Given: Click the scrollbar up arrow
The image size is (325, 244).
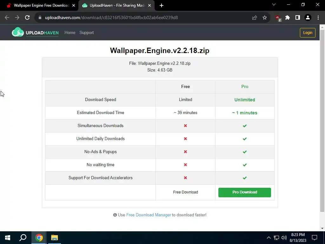Looking at the screenshot, I should [322, 27].
